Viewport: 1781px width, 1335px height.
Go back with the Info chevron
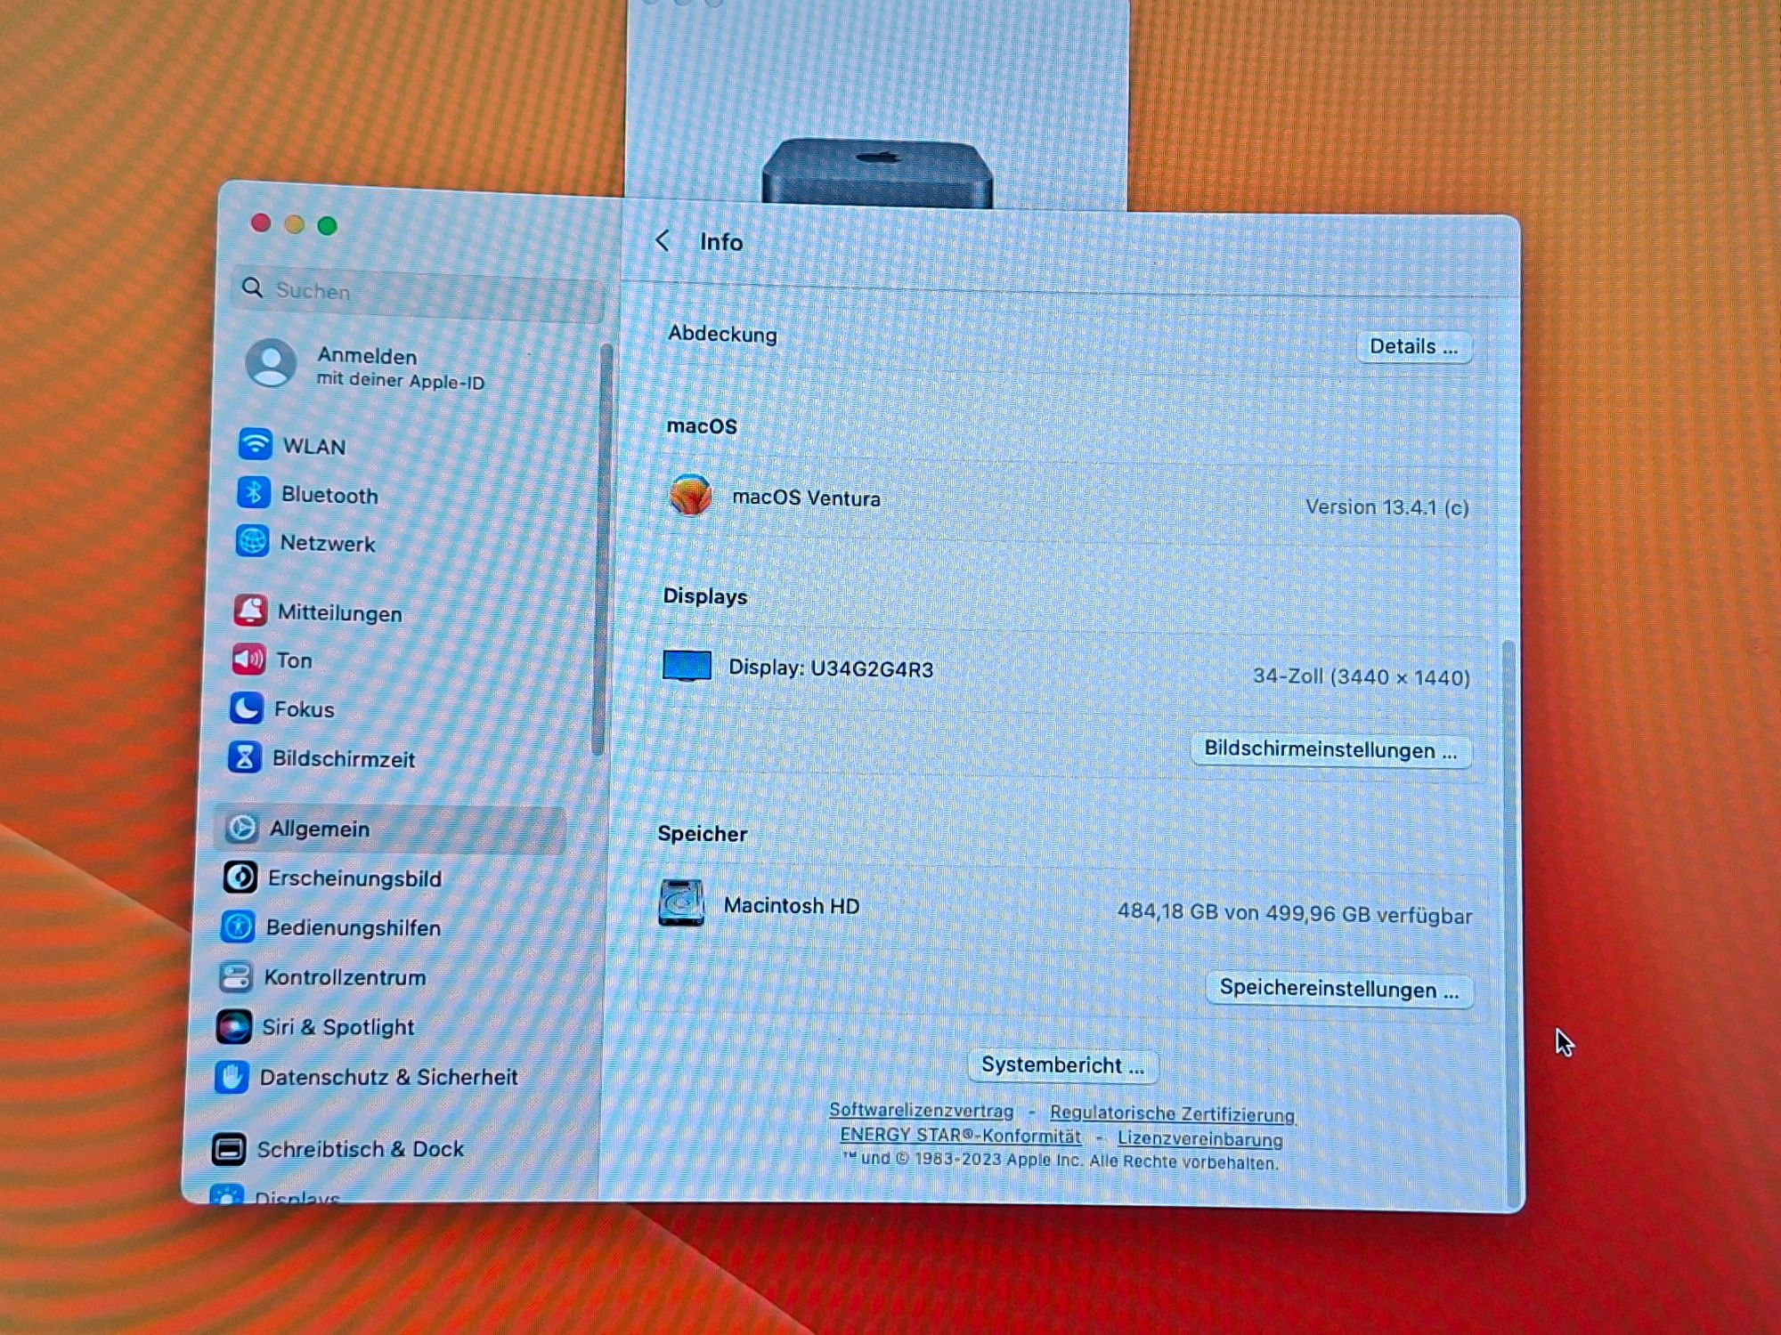[x=663, y=241]
